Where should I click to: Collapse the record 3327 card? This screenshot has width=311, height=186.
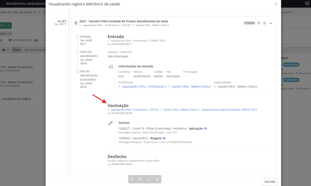tap(271, 23)
